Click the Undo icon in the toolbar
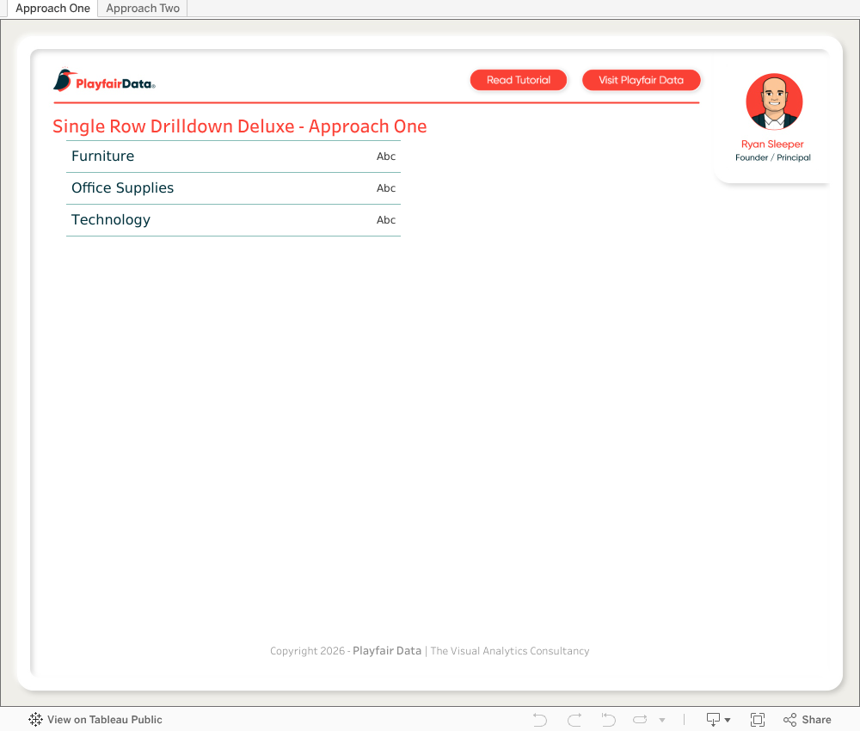Screen dimensions: 860x731 click(540, 720)
